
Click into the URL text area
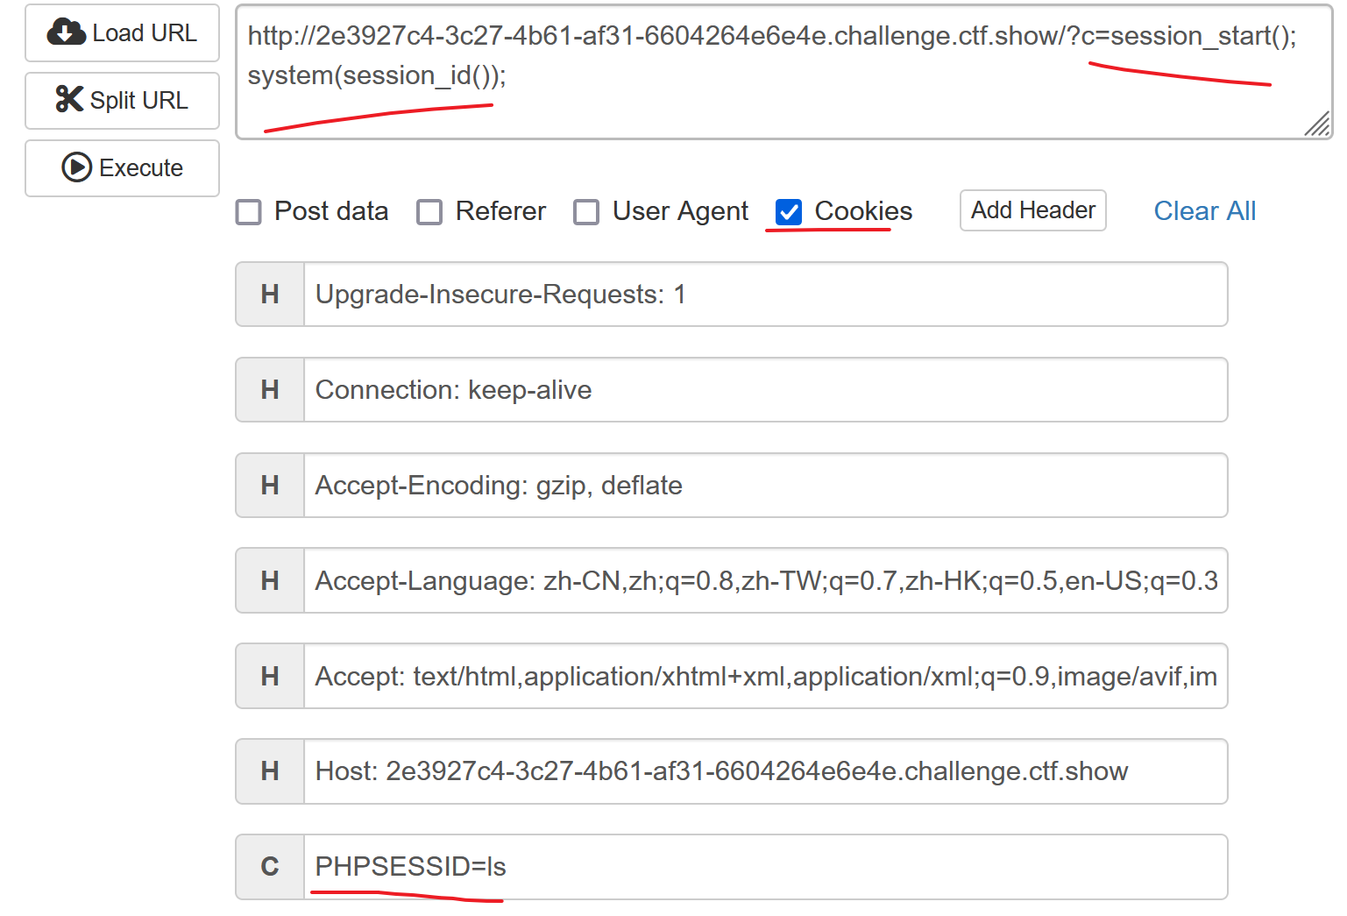click(x=783, y=72)
